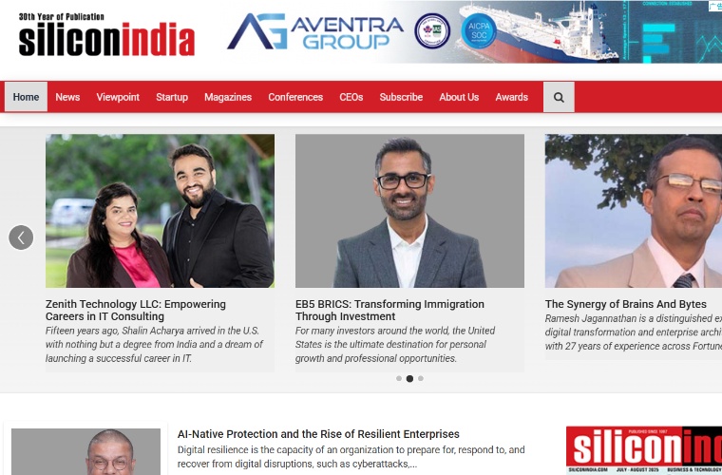Select the first carousel pagination dot

coord(399,378)
